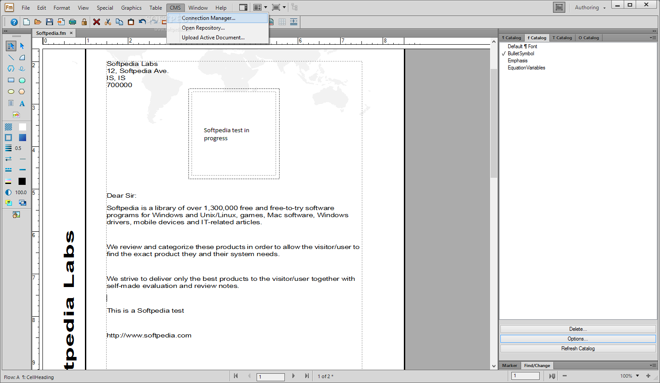Undo the last action

(x=142, y=22)
